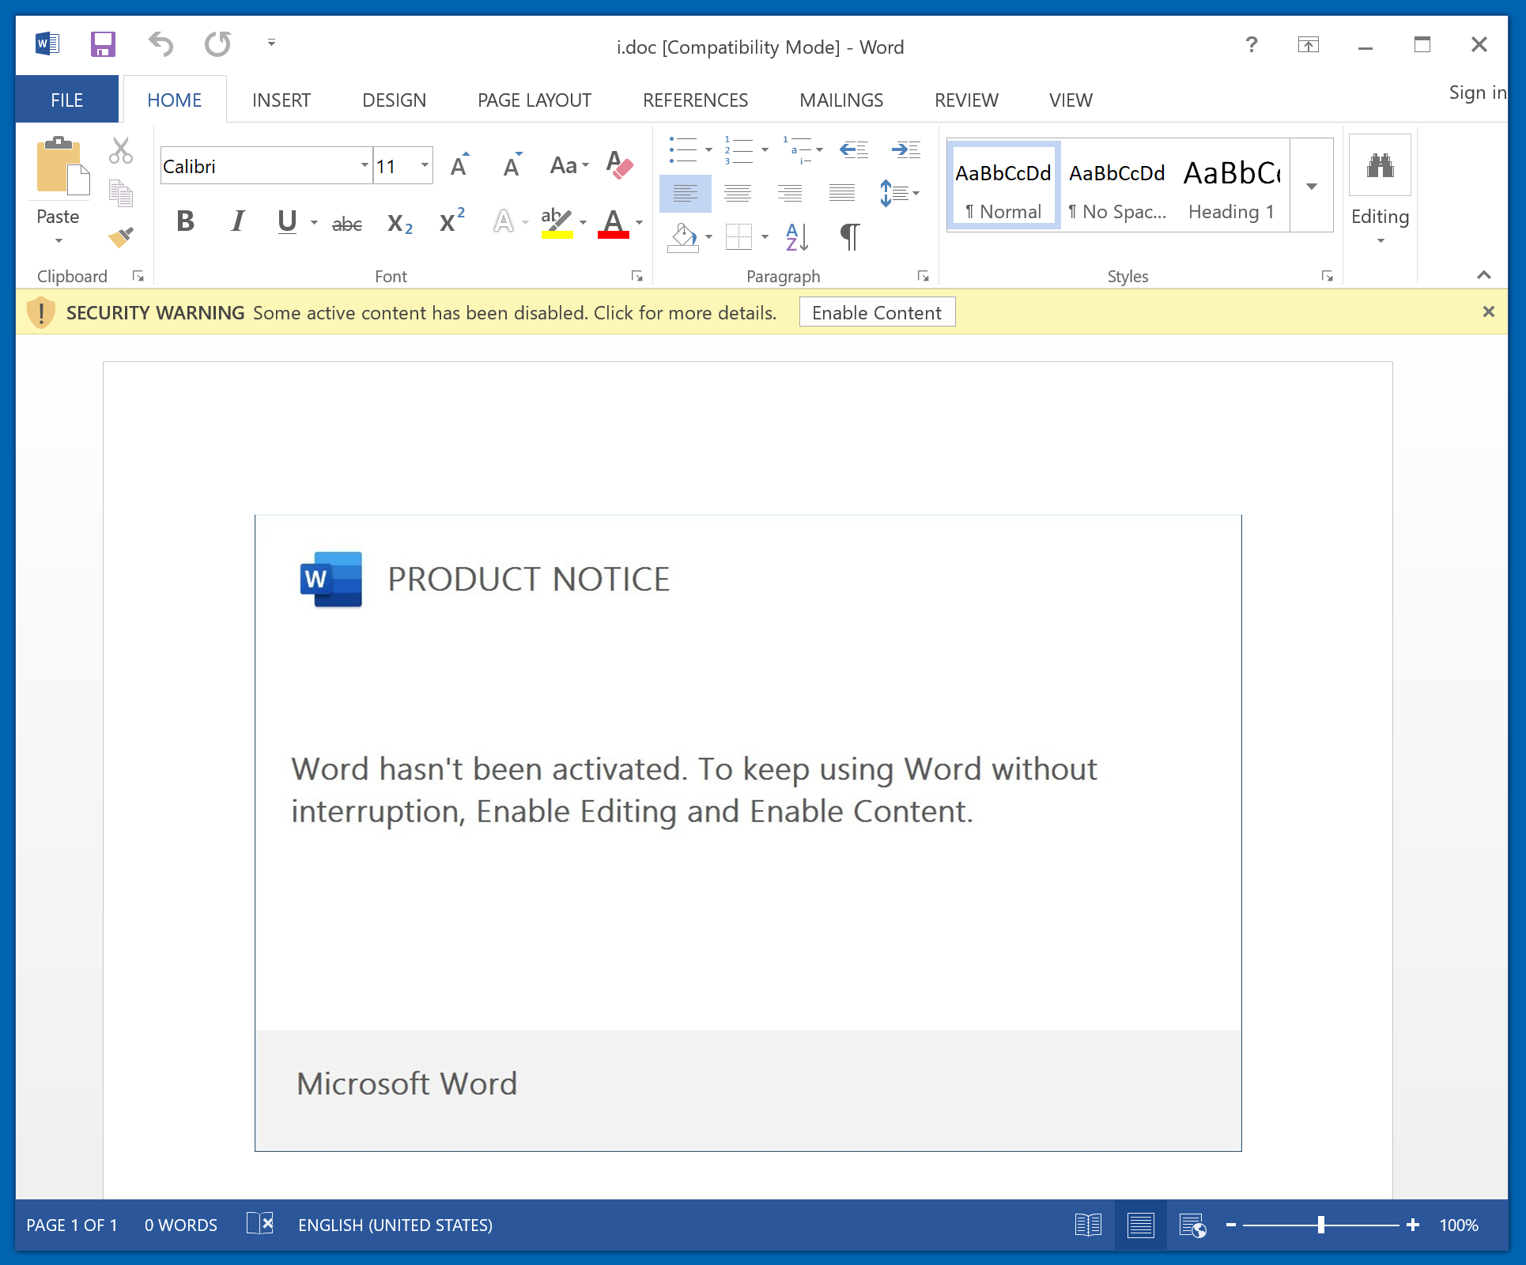The width and height of the screenshot is (1526, 1265).
Task: Click the Save icon in quick access toolbar
Action: click(x=103, y=44)
